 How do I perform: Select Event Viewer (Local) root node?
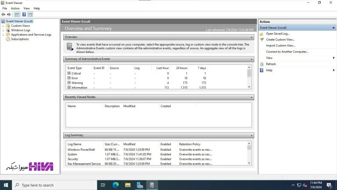click(19, 21)
